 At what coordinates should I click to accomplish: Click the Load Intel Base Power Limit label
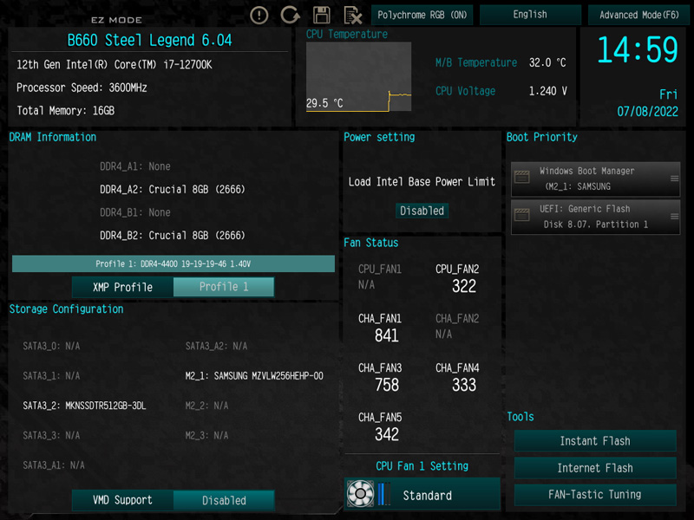(422, 182)
